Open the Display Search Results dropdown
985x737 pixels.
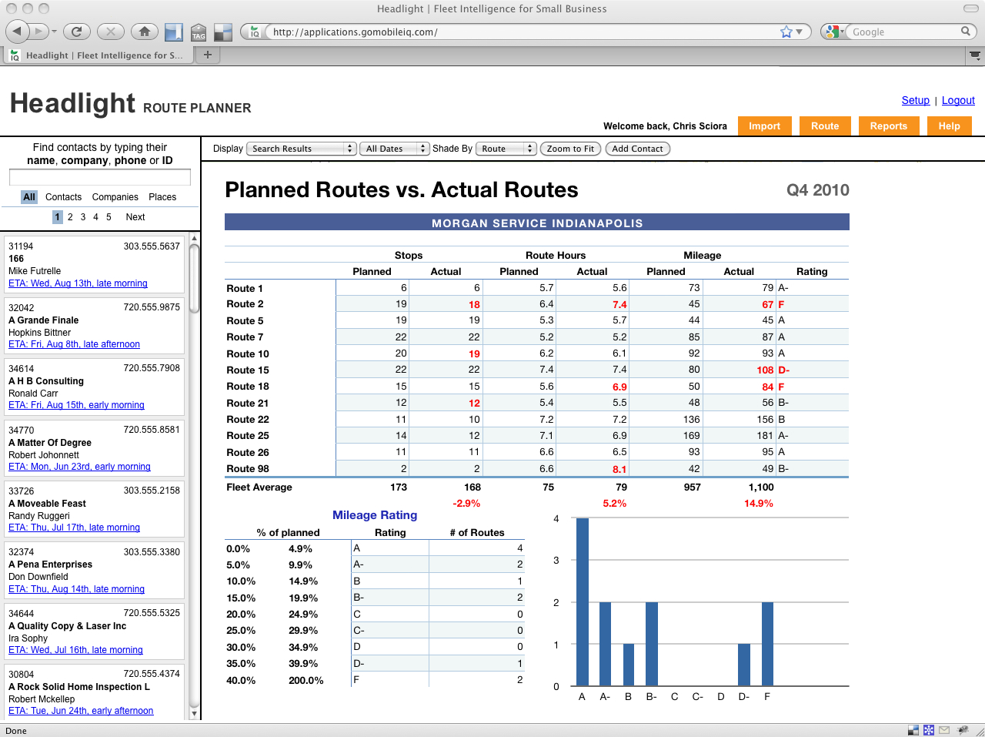point(301,149)
